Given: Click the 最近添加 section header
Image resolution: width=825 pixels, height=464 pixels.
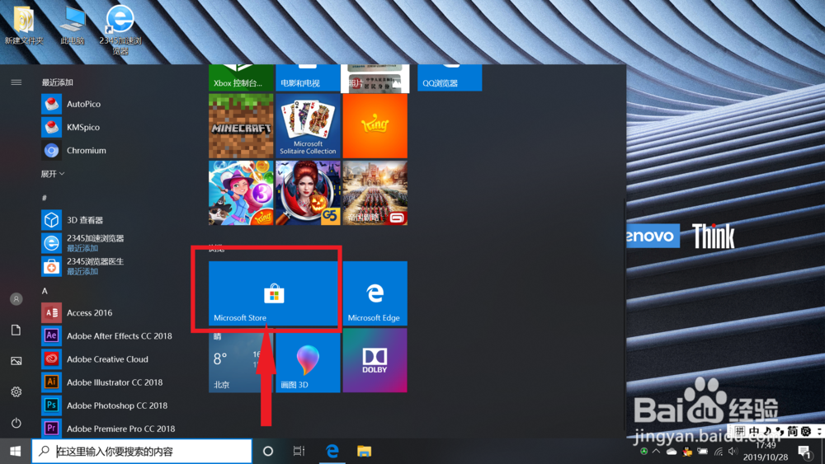Looking at the screenshot, I should (58, 82).
